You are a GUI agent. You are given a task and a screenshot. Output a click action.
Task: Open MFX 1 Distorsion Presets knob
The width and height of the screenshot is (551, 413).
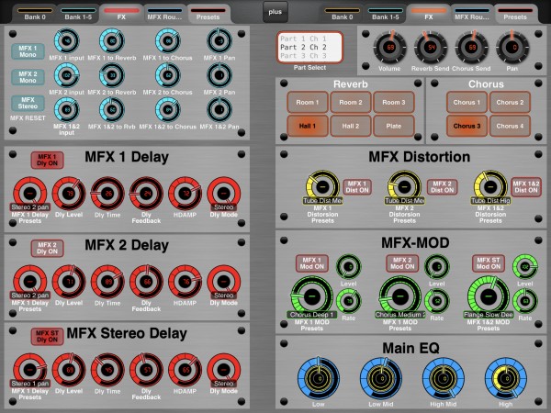click(322, 187)
